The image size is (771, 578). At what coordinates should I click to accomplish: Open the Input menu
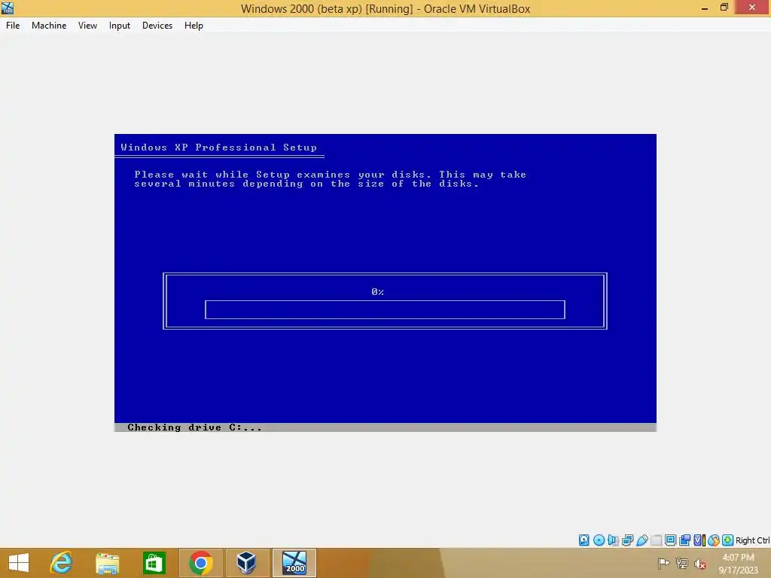[x=120, y=26]
